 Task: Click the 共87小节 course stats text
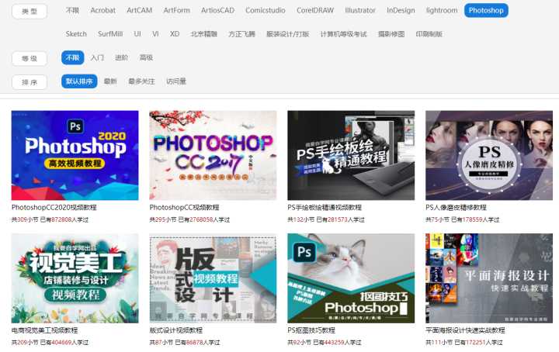click(x=185, y=343)
